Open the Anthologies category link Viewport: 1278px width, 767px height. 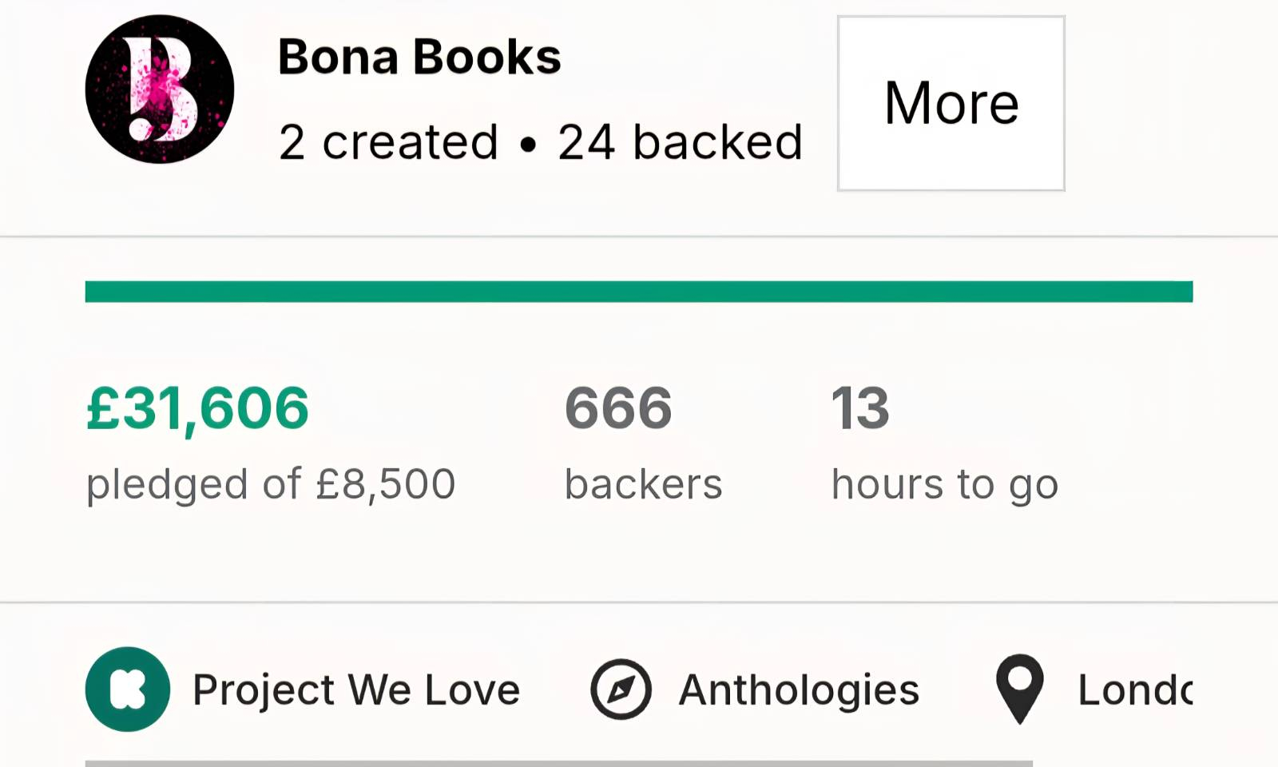(799, 690)
